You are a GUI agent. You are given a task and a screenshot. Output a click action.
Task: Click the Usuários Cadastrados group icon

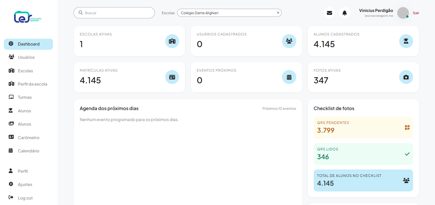click(x=289, y=41)
